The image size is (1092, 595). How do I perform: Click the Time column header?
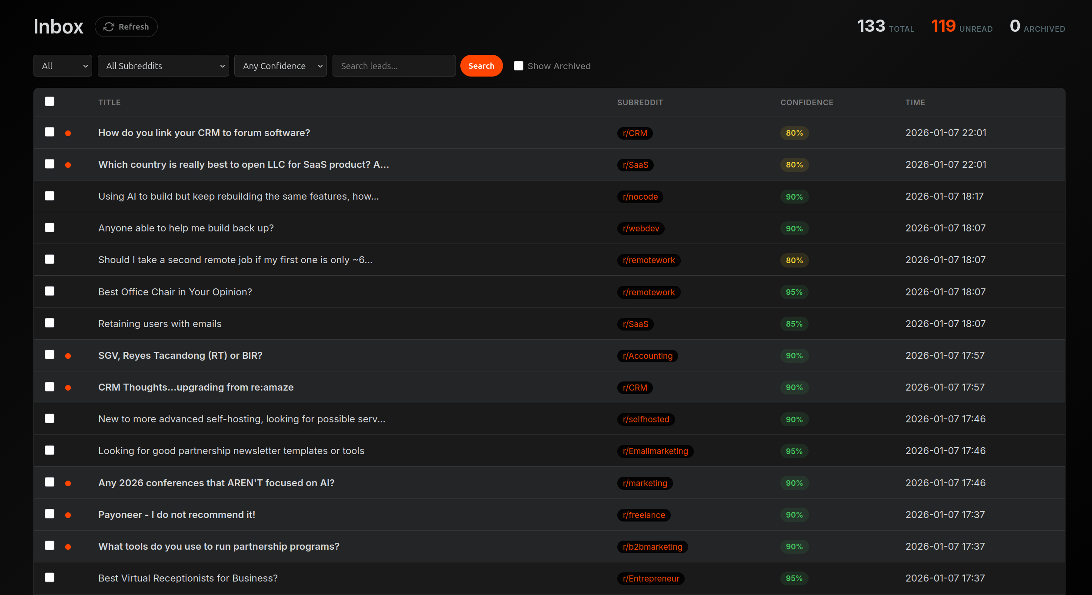(915, 103)
